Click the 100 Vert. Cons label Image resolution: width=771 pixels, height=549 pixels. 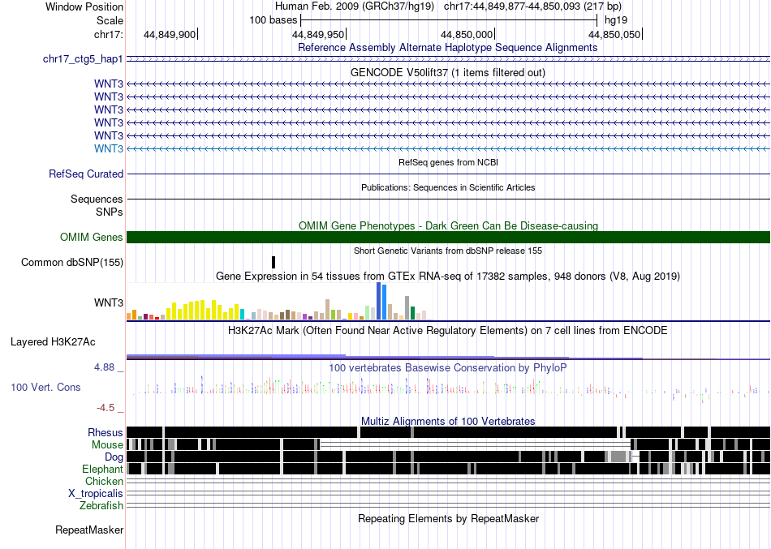(x=45, y=388)
